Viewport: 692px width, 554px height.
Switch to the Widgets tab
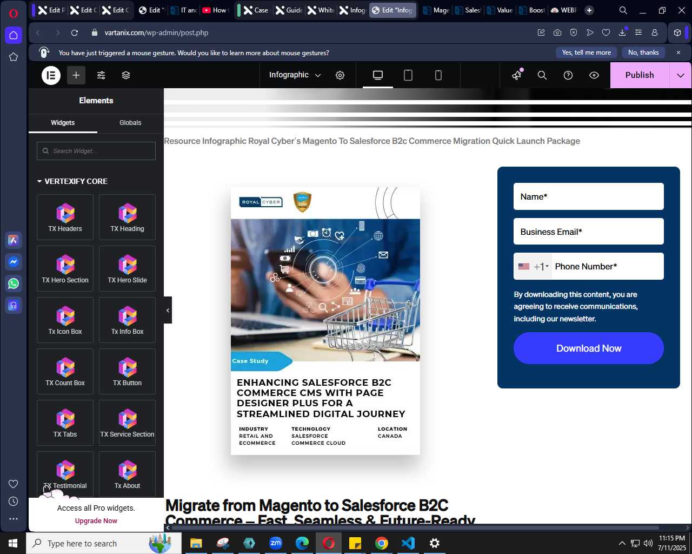63,123
